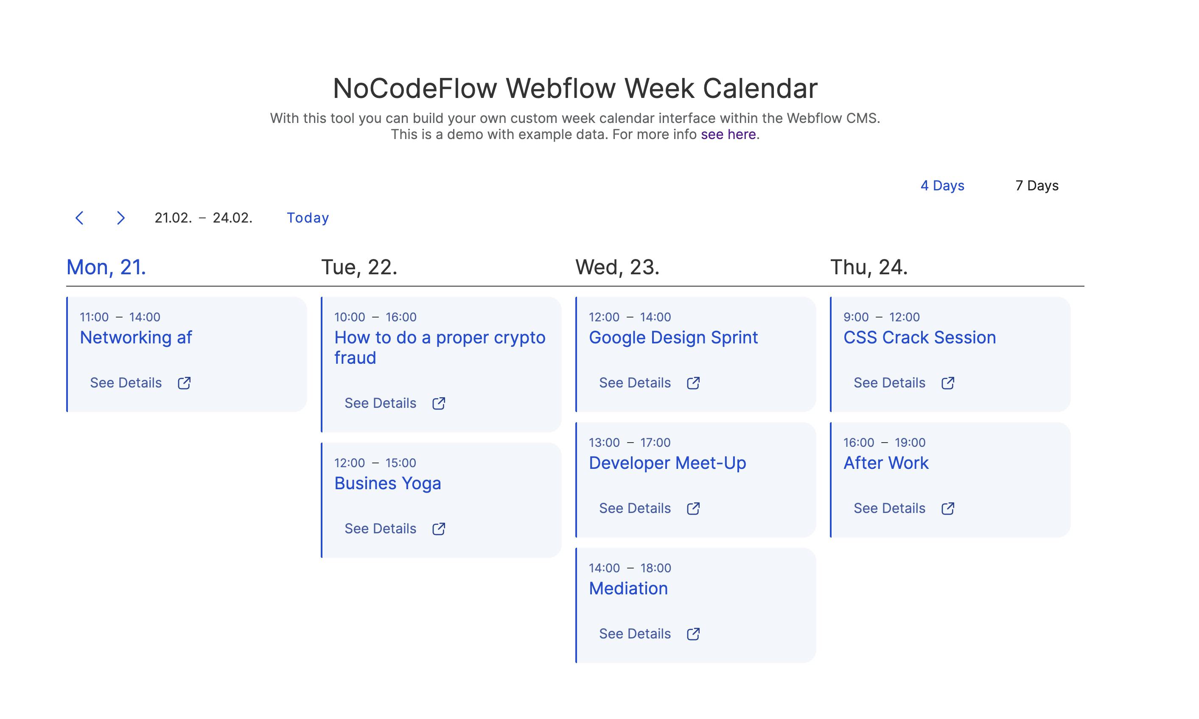Click See Details for Networking af

[x=126, y=383]
